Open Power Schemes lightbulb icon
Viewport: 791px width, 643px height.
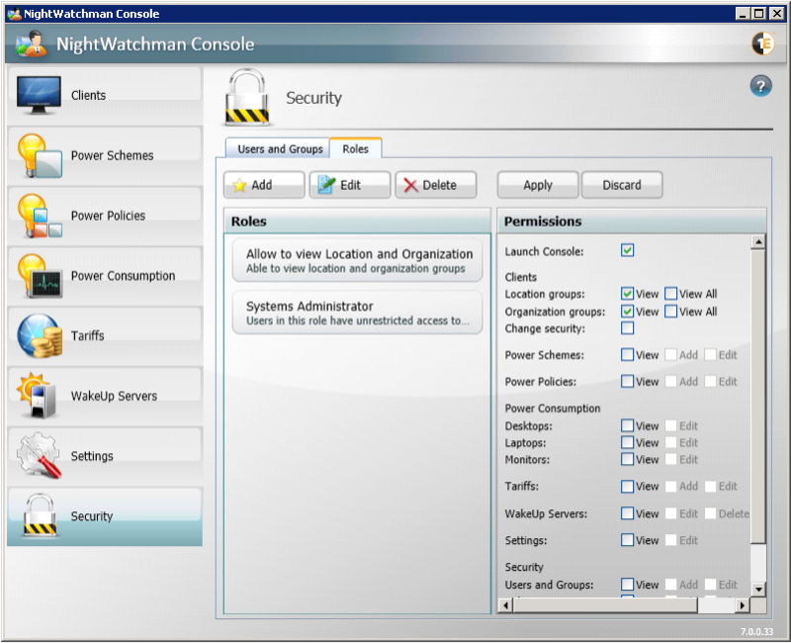click(39, 155)
